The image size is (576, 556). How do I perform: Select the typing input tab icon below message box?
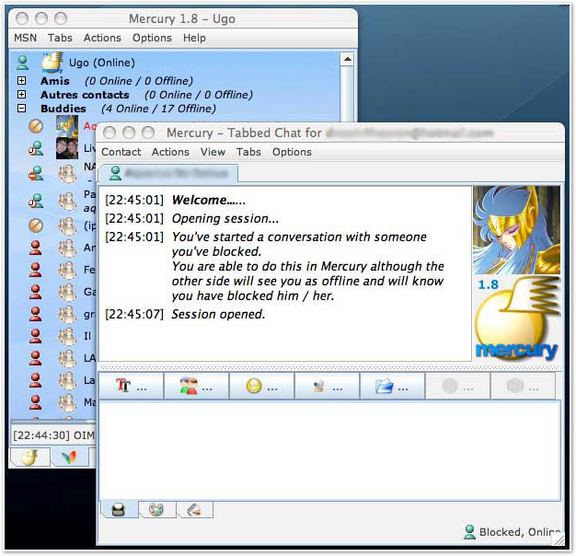pyautogui.click(x=119, y=510)
